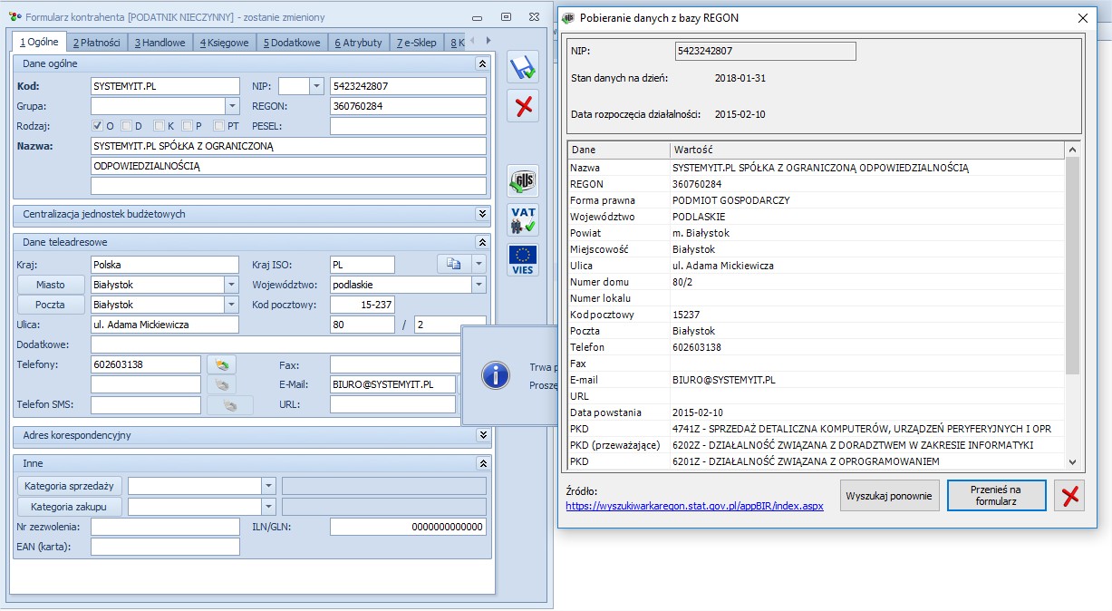The image size is (1112, 611).
Task: Collapse the Dane teleadresowe section
Action: [482, 242]
